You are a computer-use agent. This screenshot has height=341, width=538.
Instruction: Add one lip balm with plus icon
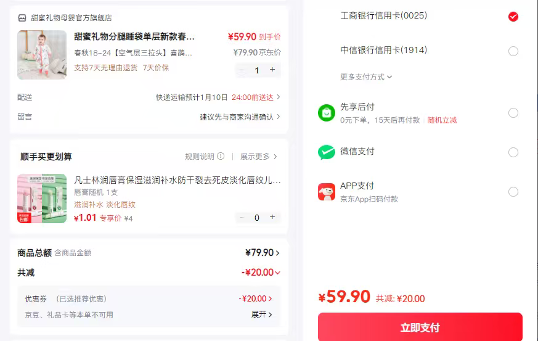272,217
